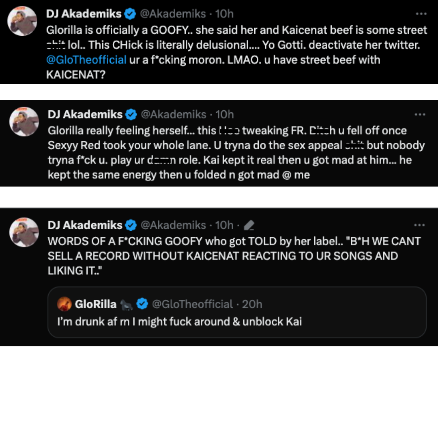Click the DJ Akademiks name on the first tweet

point(84,14)
